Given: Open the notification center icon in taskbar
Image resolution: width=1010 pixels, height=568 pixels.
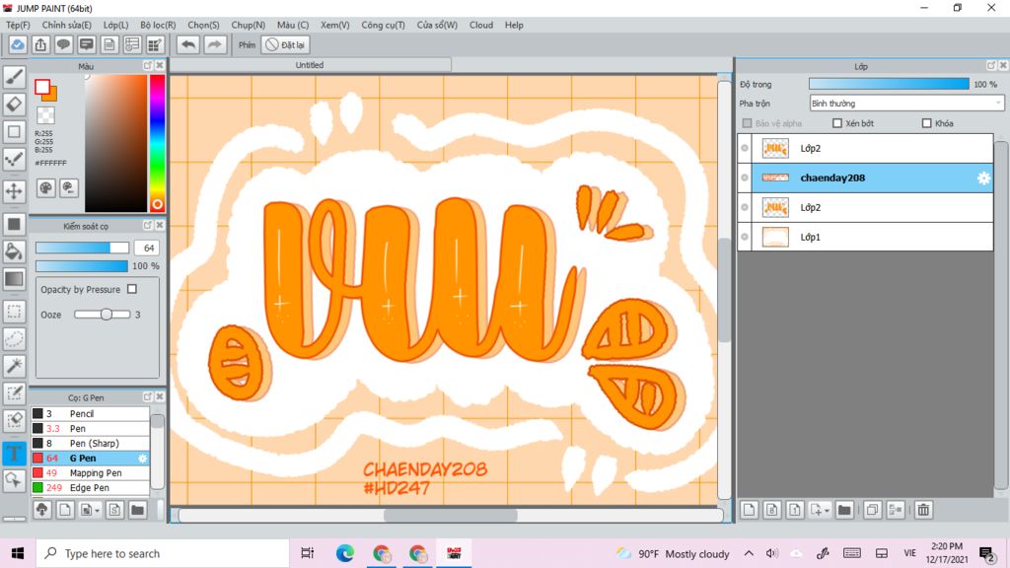Looking at the screenshot, I should pos(986,553).
